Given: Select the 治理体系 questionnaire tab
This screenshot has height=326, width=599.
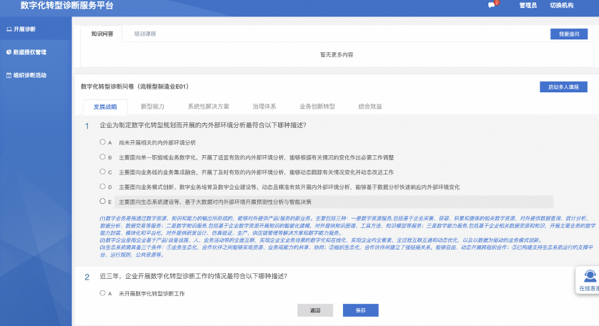Looking at the screenshot, I should pyautogui.click(x=264, y=107).
